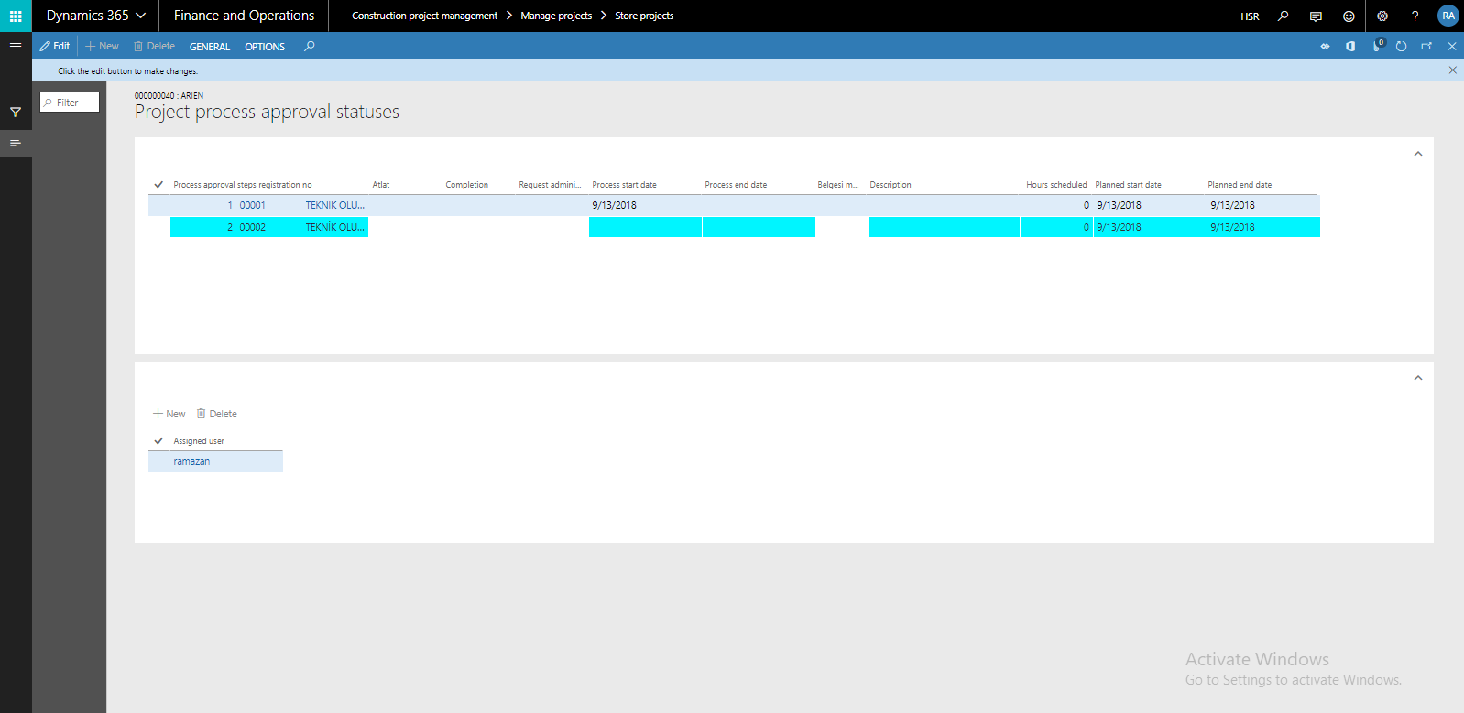
Task: Click the action pane search magnifier
Action: point(310,46)
